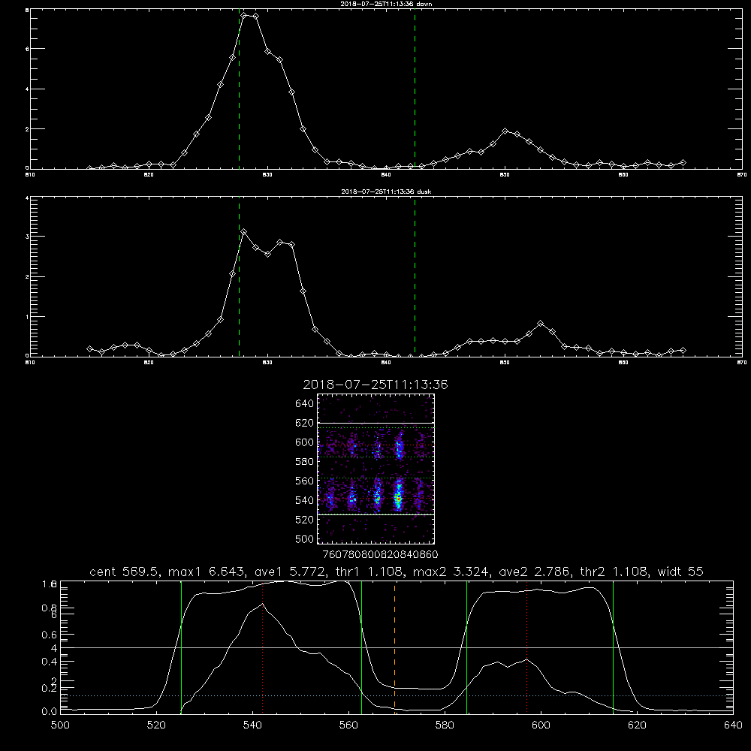Click the 600 label on bottom plot x-axis
The image size is (751, 751).
pos(541,725)
